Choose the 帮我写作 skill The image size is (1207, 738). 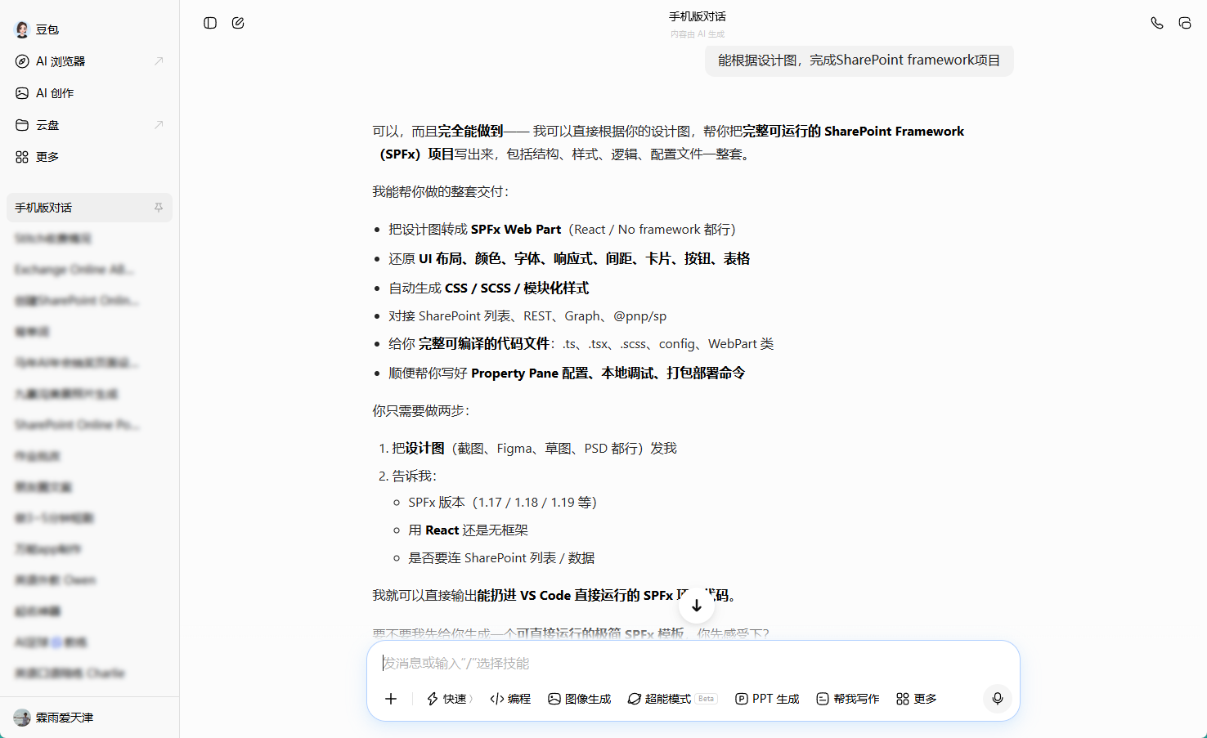point(848,699)
